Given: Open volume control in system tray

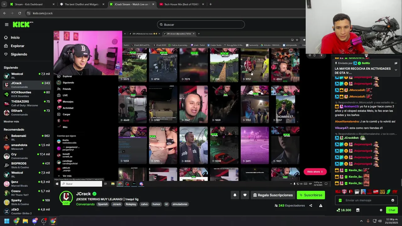Looking at the screenshot, I should click(x=380, y=221).
